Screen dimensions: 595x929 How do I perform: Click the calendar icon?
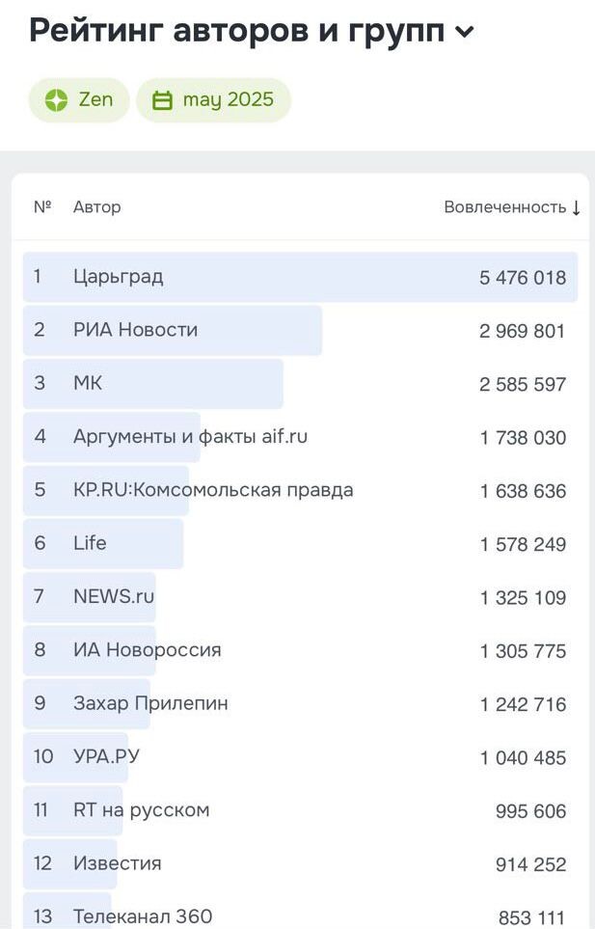tap(162, 100)
